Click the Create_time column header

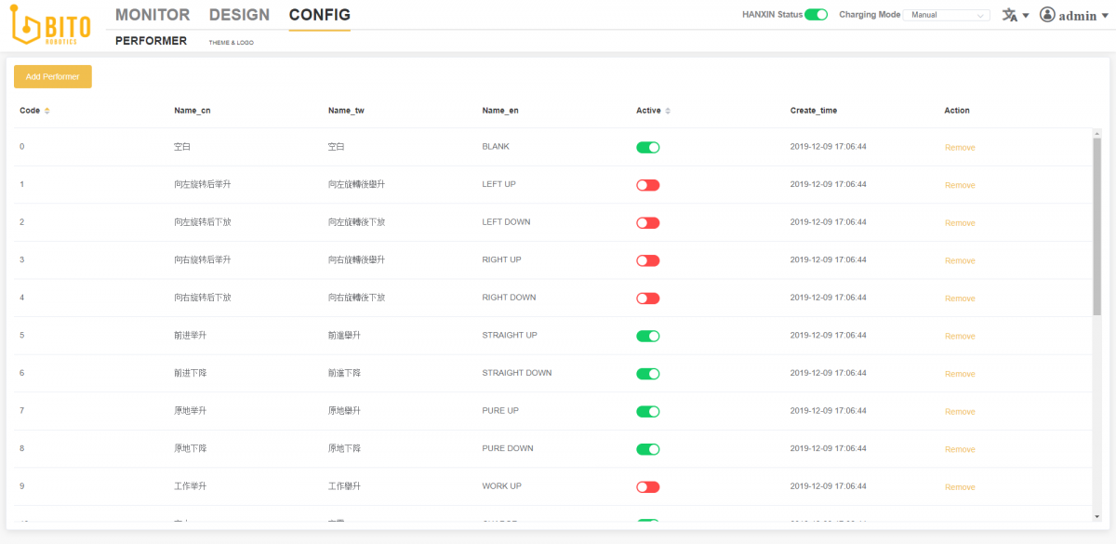[814, 111]
